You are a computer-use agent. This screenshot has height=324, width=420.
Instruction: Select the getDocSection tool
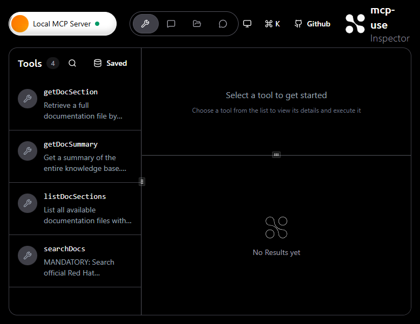point(75,104)
